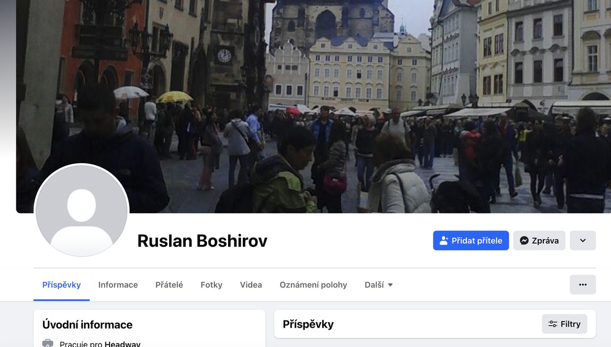611x347 pixels.
Task: Open the default profile picture avatar
Action: (x=81, y=211)
